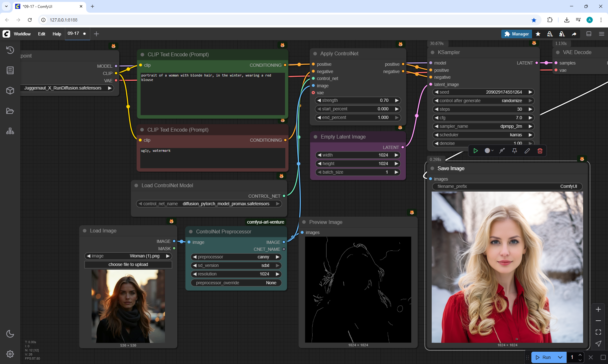Collapse the Save Image node dot
608x364 pixels.
pyautogui.click(x=432, y=169)
